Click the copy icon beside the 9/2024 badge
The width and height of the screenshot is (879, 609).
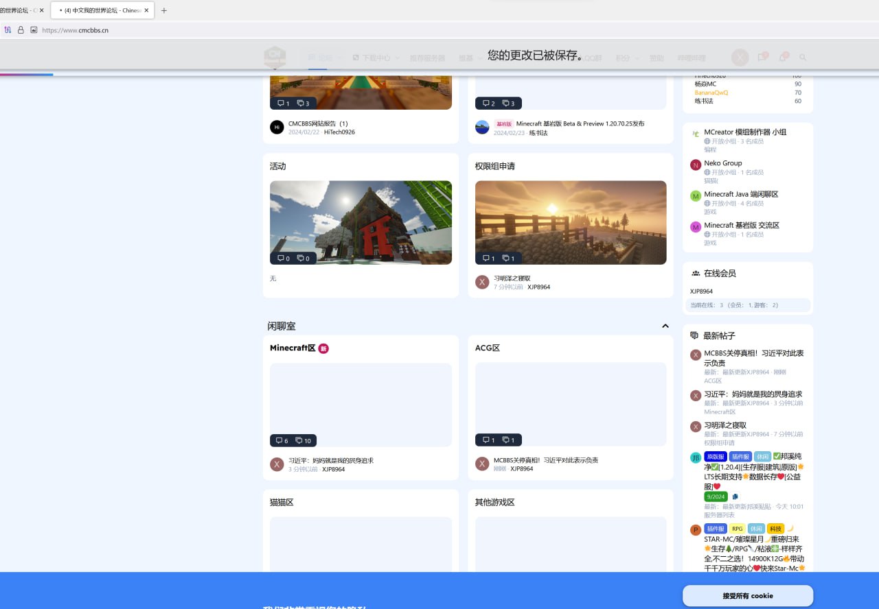[735, 497]
